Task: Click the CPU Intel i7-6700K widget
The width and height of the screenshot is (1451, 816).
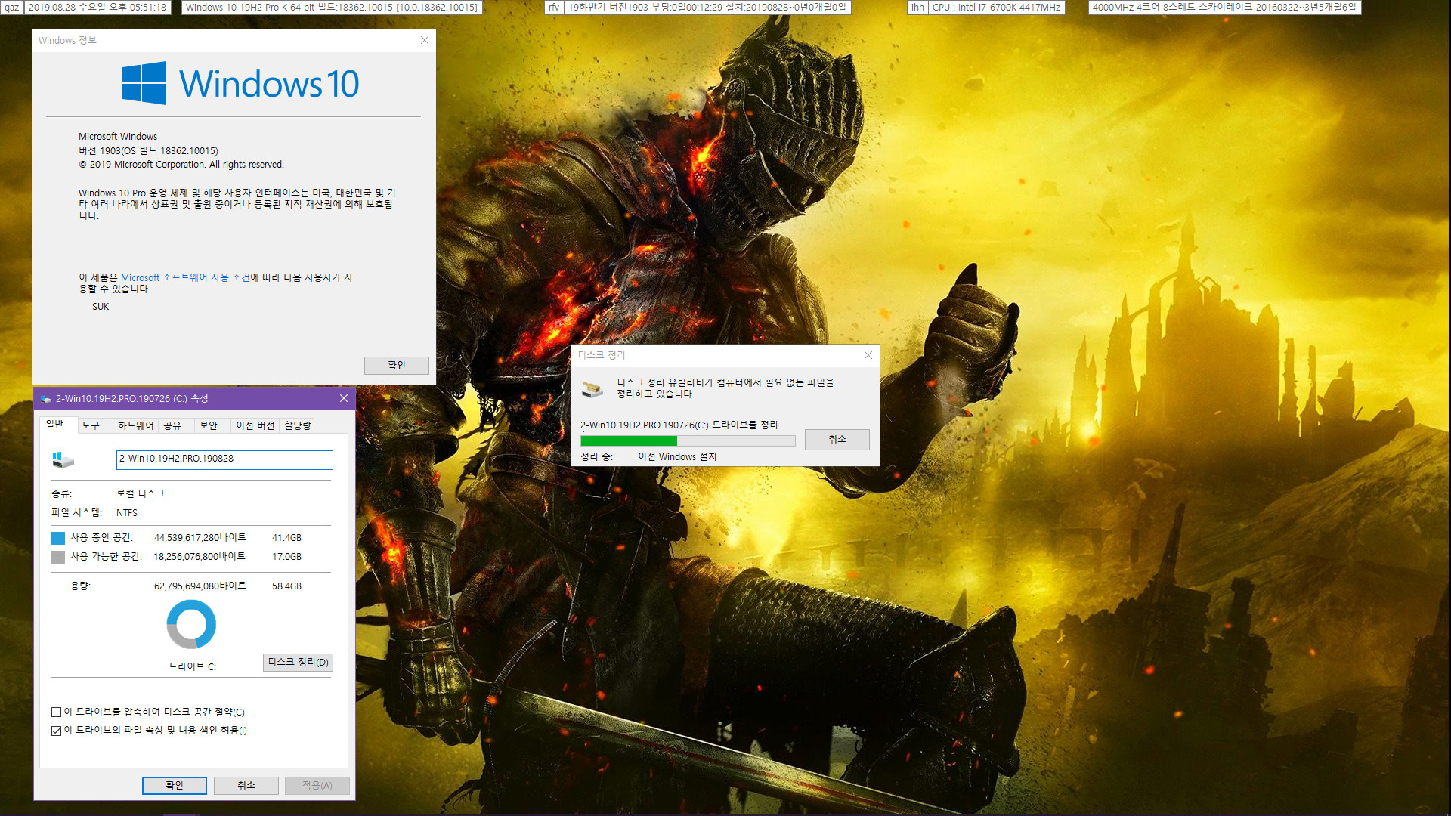Action: 996,8
